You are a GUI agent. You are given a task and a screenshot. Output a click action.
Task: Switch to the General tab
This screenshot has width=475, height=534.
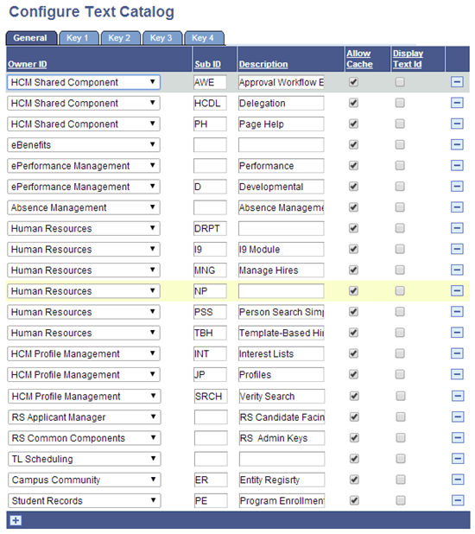point(30,38)
